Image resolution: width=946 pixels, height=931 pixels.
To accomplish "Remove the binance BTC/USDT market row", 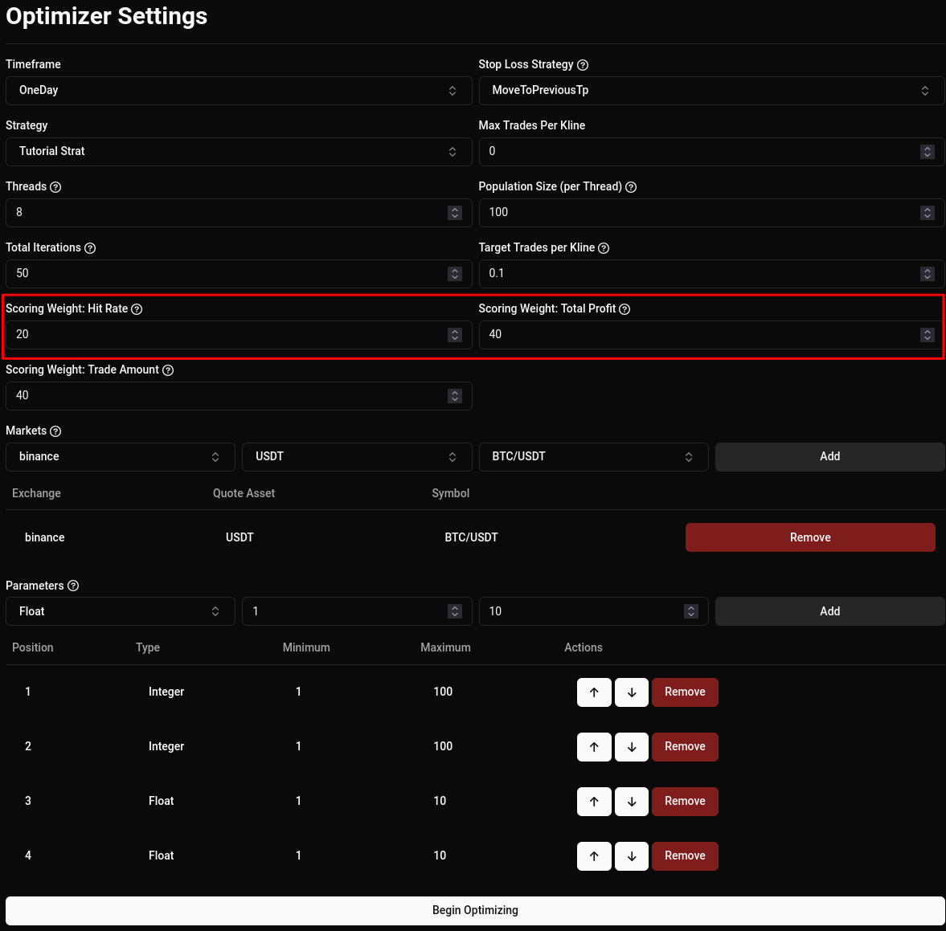I will pyautogui.click(x=809, y=537).
